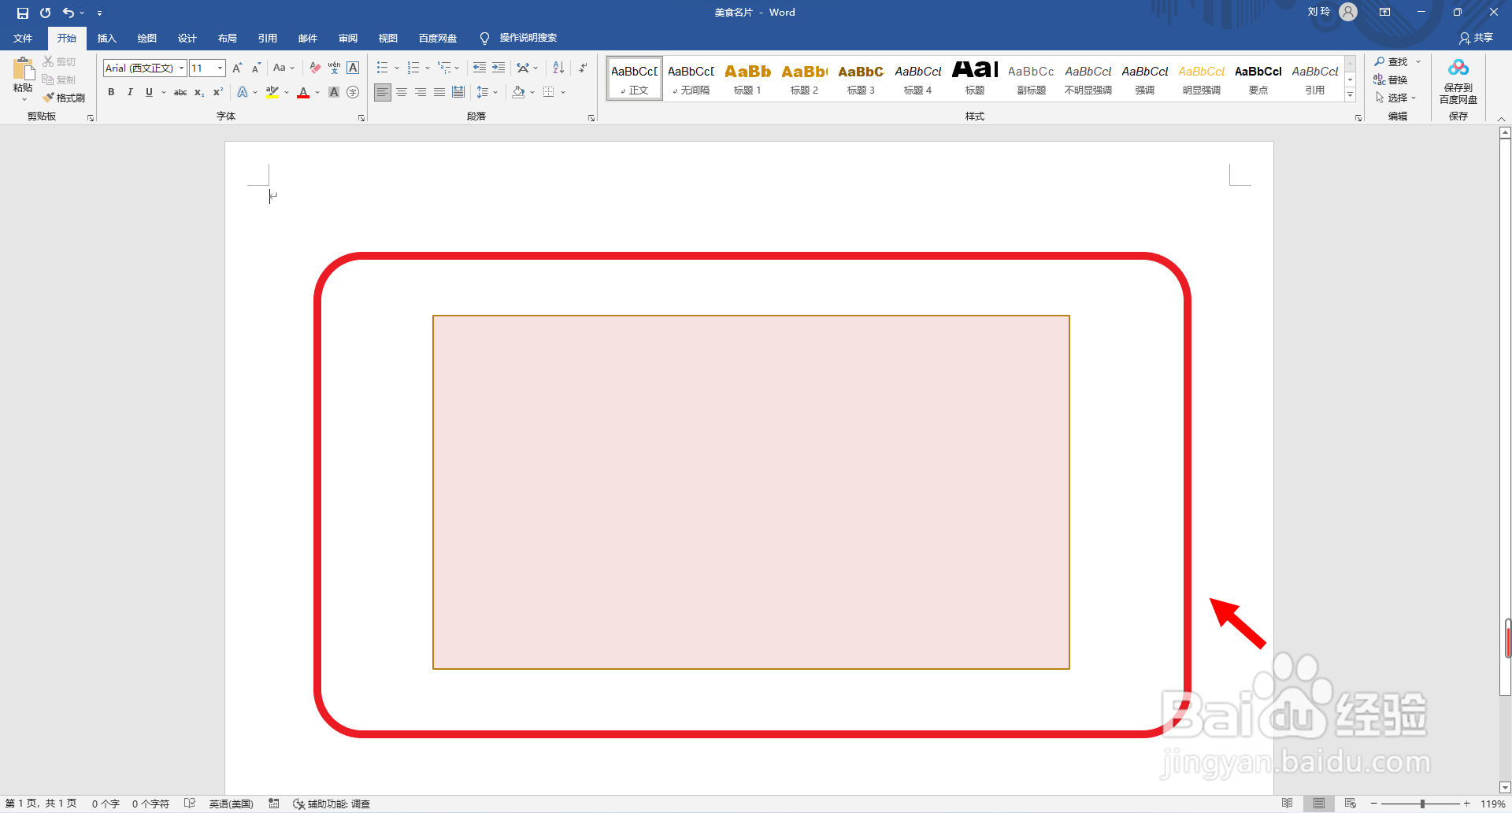Viewport: 1512px width, 813px height.
Task: Toggle superscript formatting
Action: click(x=218, y=92)
